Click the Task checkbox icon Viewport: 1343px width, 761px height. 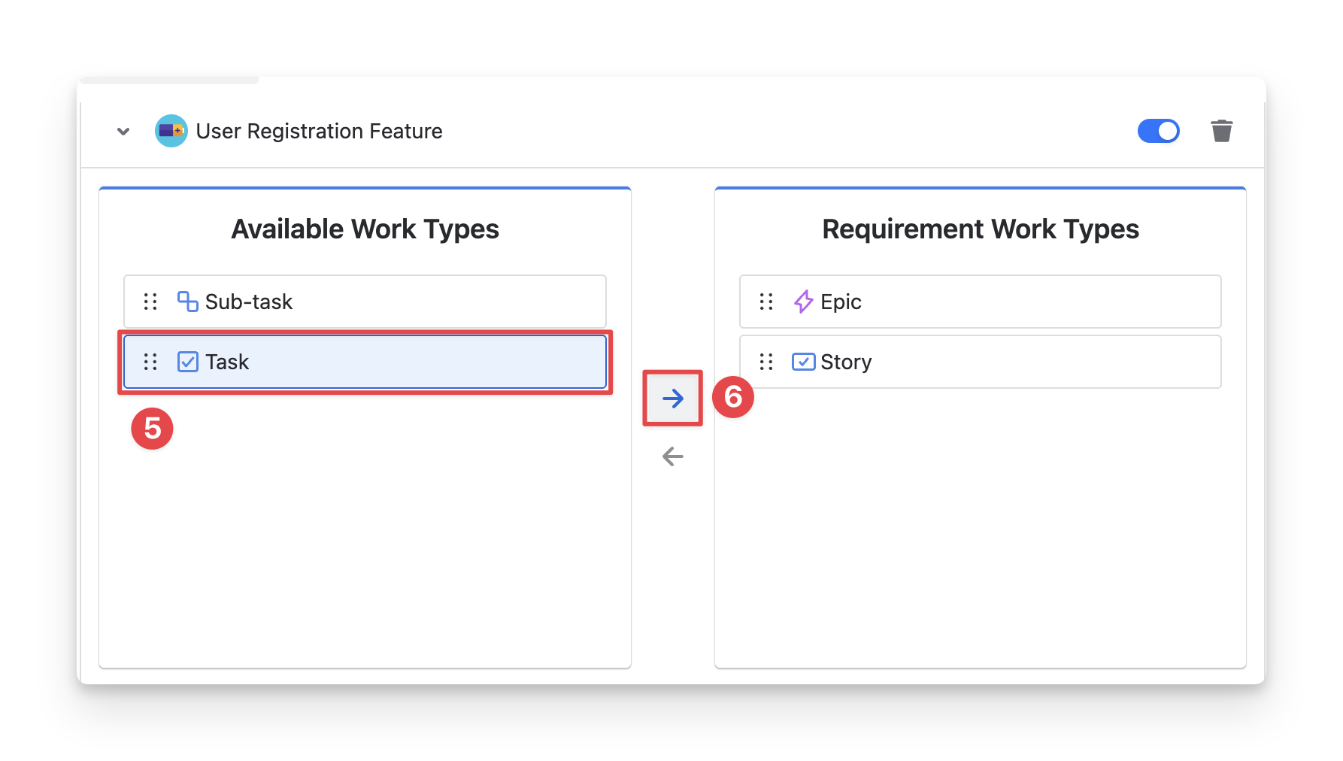[187, 362]
